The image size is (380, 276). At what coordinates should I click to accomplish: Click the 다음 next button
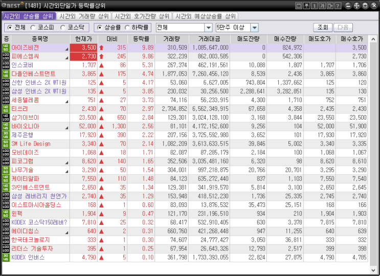click(343, 28)
